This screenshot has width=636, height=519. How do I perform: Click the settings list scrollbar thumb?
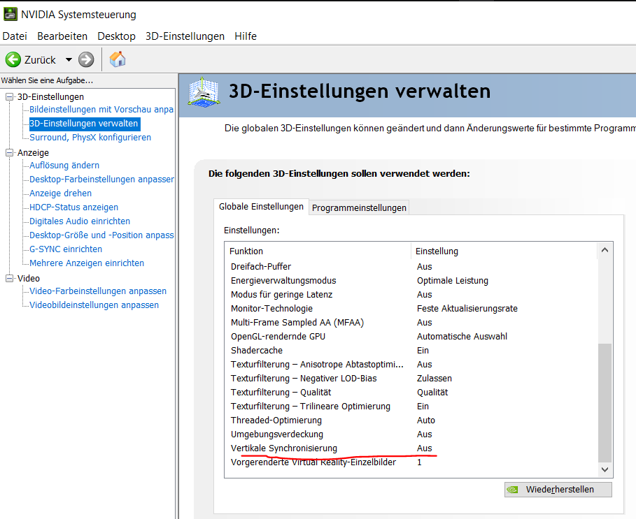[605, 402]
